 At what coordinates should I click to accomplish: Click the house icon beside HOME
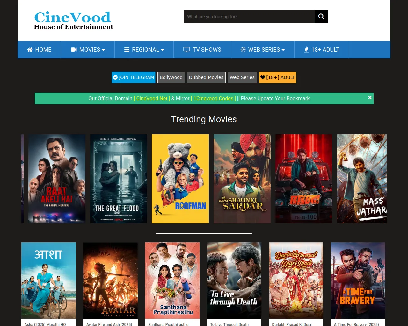(x=30, y=50)
